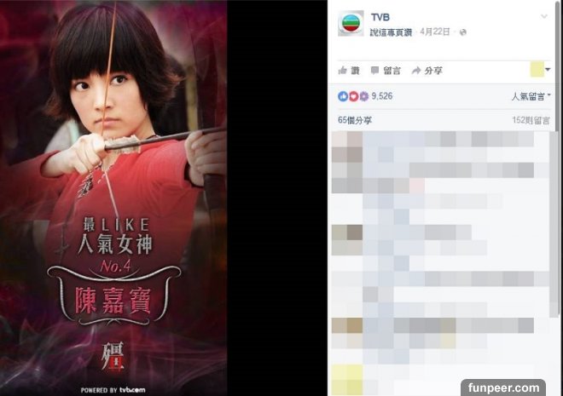This screenshot has height=396, width=563.
Task: Click the TVB page logo avatar
Action: tap(351, 23)
